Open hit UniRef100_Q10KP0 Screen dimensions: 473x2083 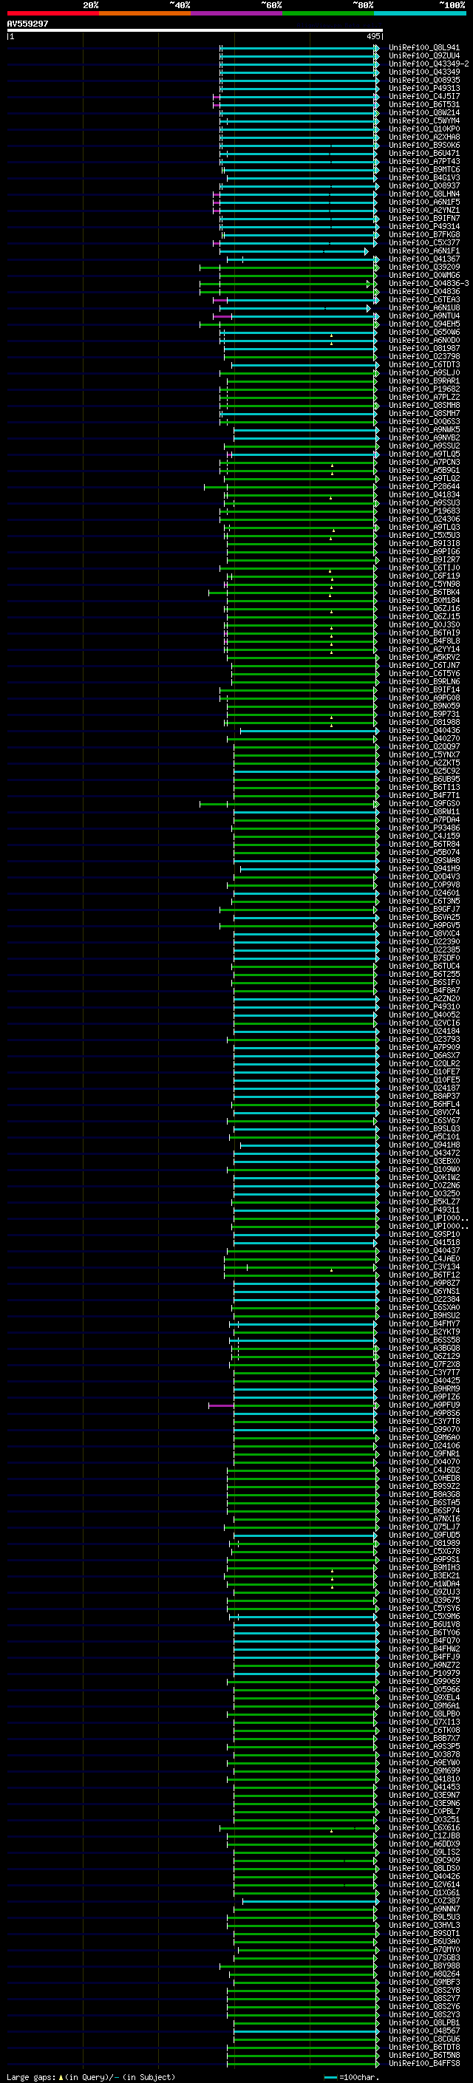[x=424, y=129]
